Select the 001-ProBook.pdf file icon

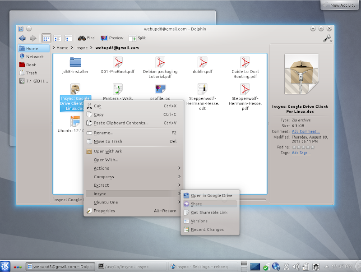coord(118,62)
